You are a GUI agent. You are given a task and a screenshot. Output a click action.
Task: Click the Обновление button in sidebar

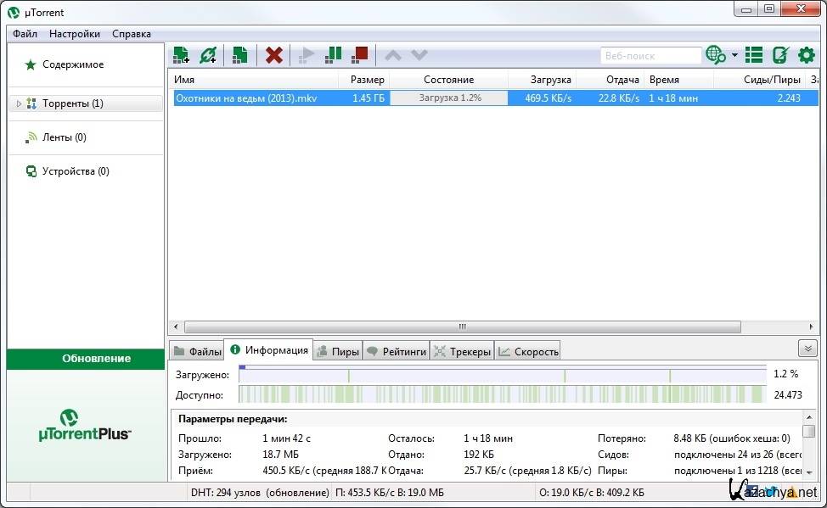point(86,359)
